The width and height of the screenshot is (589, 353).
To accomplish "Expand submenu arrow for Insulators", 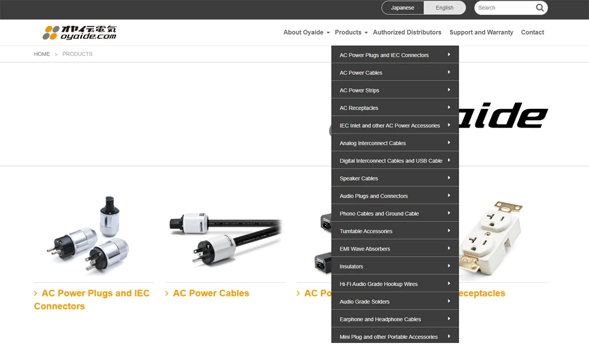I will [449, 266].
